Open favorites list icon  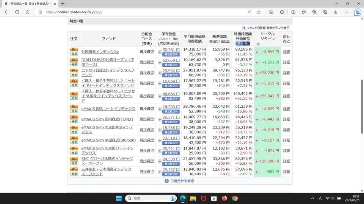point(304,12)
